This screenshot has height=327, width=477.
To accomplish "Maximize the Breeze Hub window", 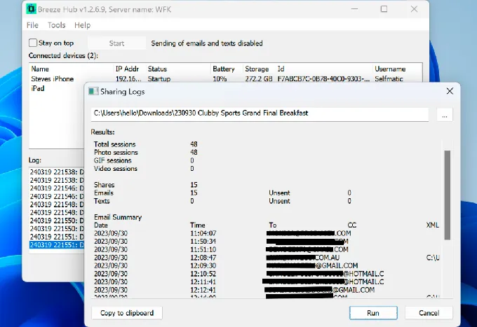I will 384,9.
